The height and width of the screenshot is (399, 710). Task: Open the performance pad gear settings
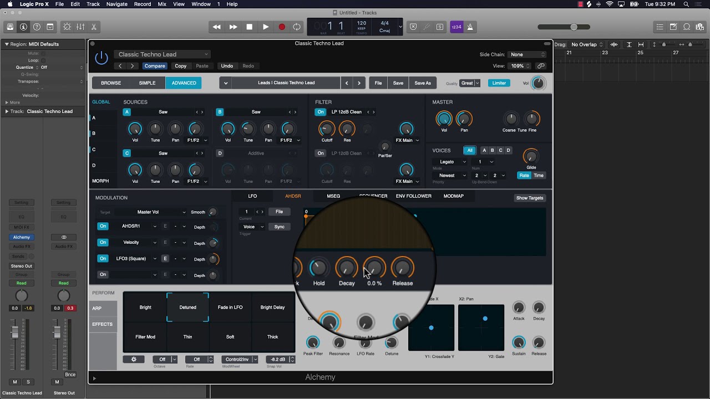point(134,359)
